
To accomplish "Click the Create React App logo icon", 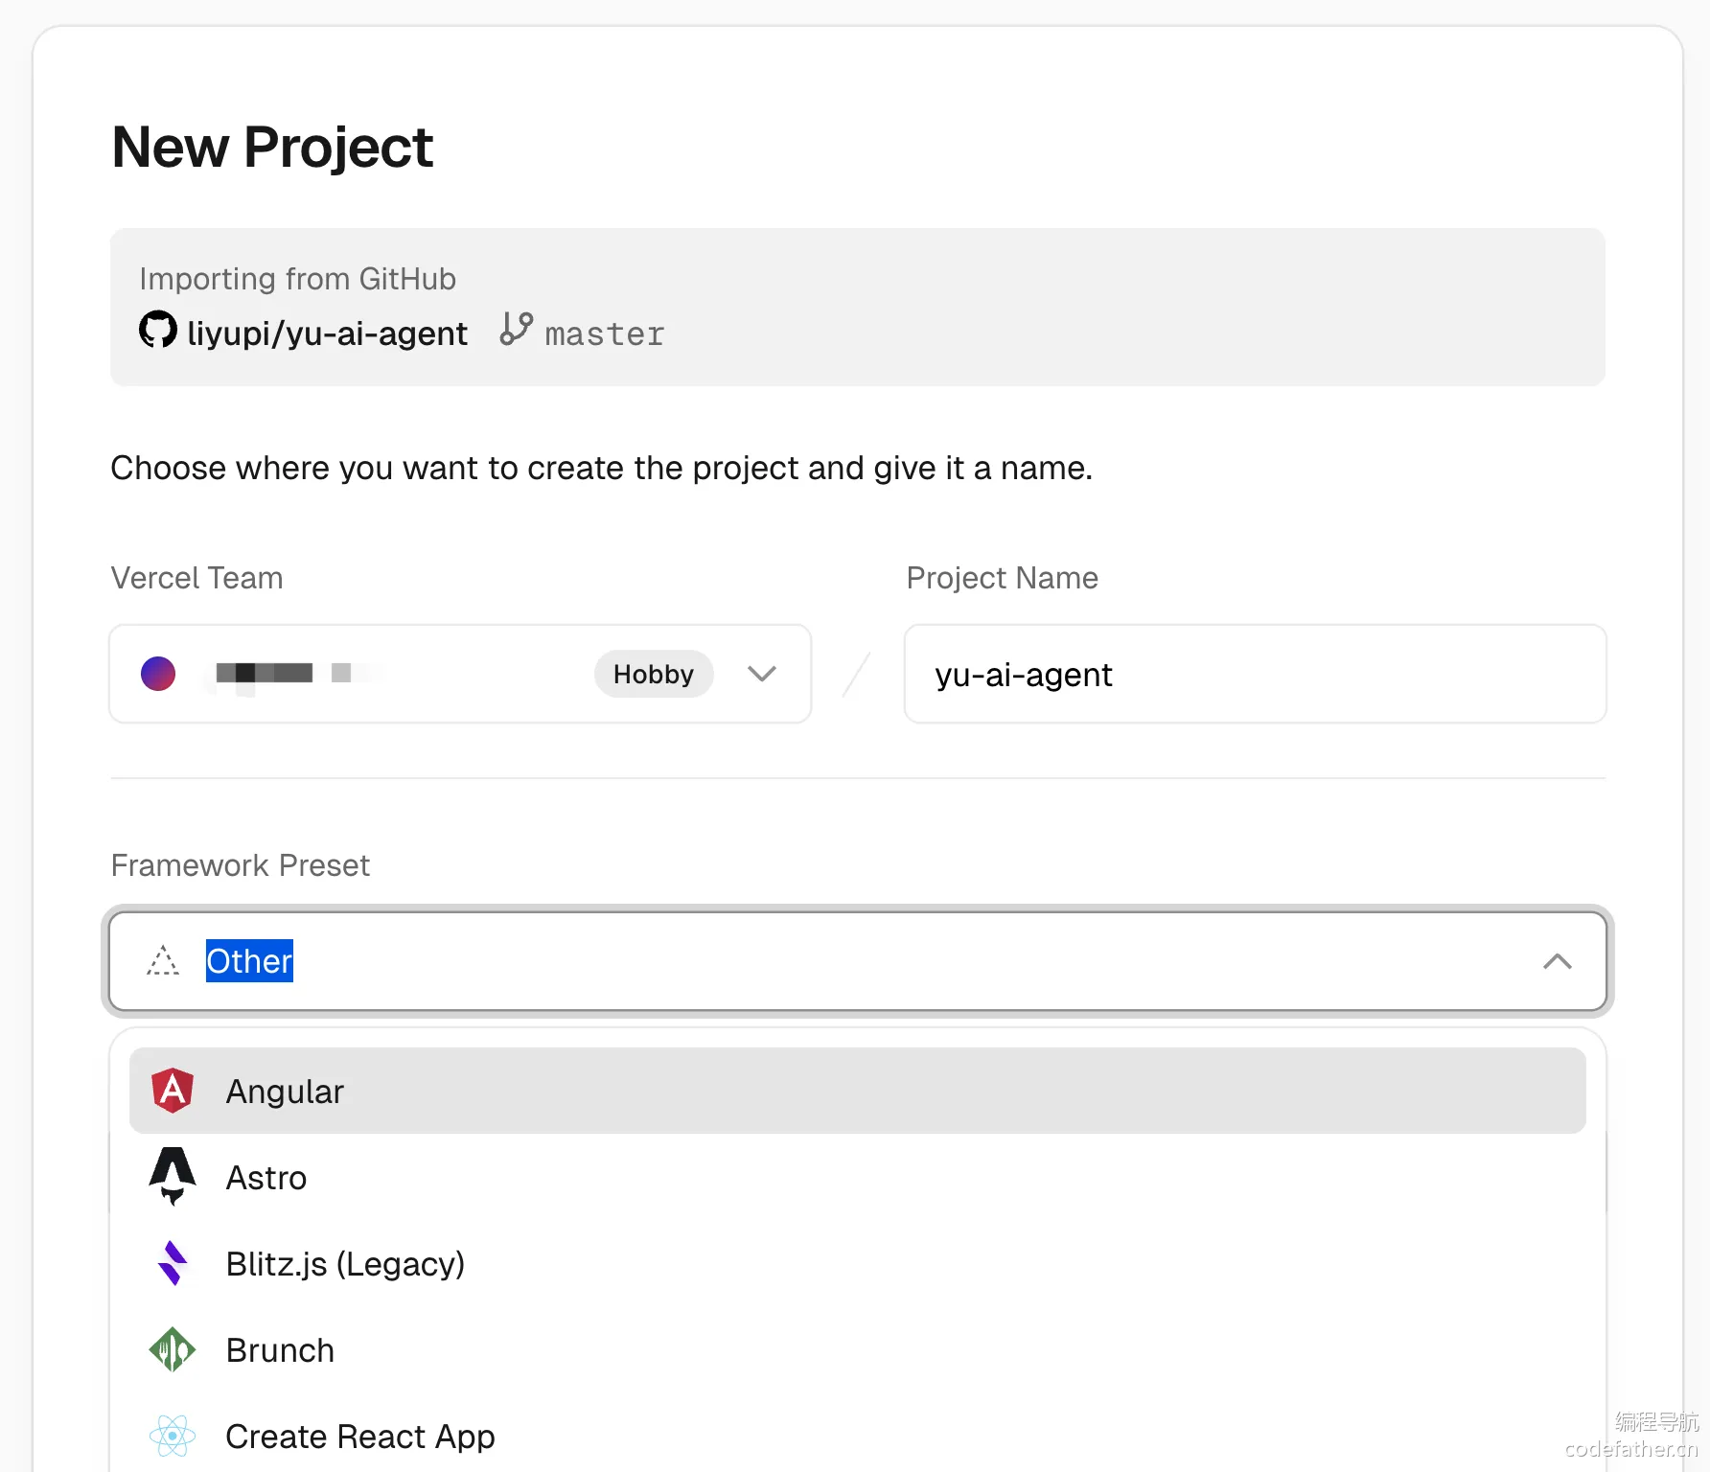I will 173,1436.
